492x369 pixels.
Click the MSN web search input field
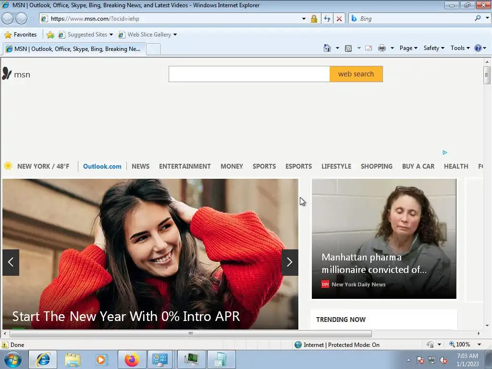249,74
